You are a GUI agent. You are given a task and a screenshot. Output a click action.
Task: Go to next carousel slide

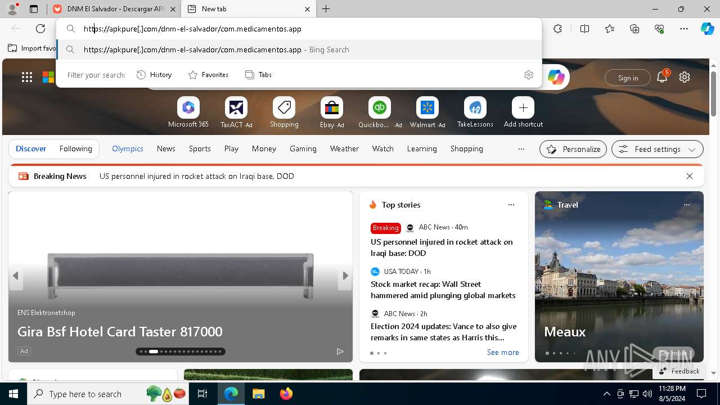[x=345, y=276]
